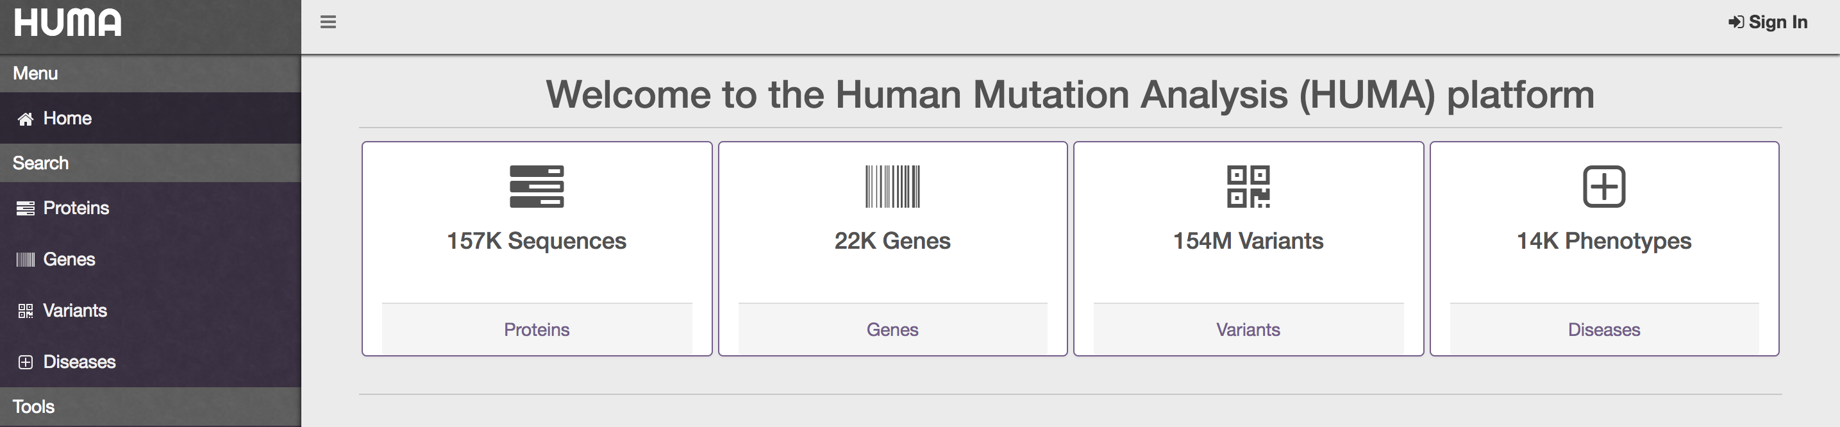Toggle the sidebar with hamburger icon
Screen dimensions: 1840x427
[x=328, y=22]
